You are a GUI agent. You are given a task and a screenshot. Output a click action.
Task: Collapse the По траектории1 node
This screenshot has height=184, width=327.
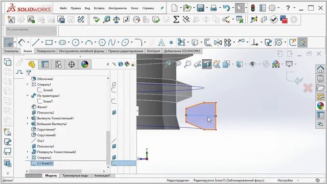[x=28, y=96]
